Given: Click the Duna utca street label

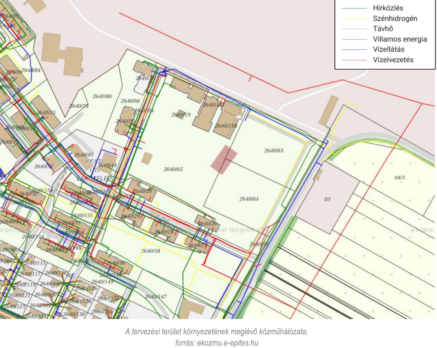Looking at the screenshot, I should point(159,216).
